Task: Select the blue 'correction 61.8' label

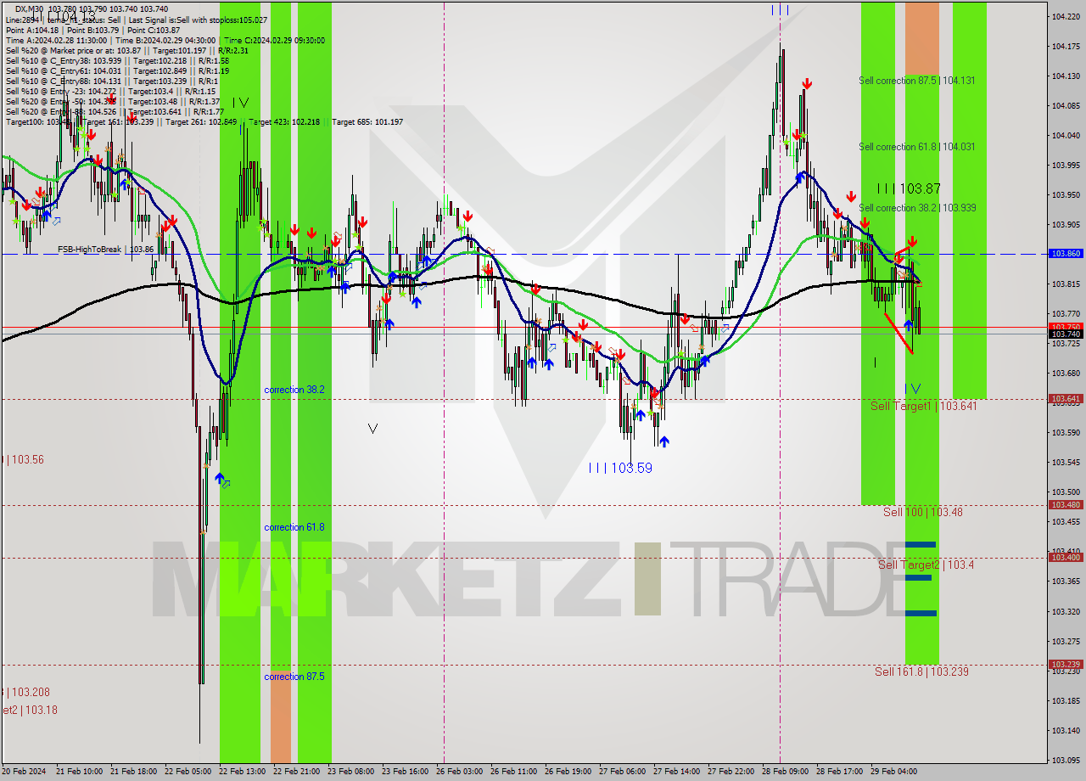Action: coord(294,527)
